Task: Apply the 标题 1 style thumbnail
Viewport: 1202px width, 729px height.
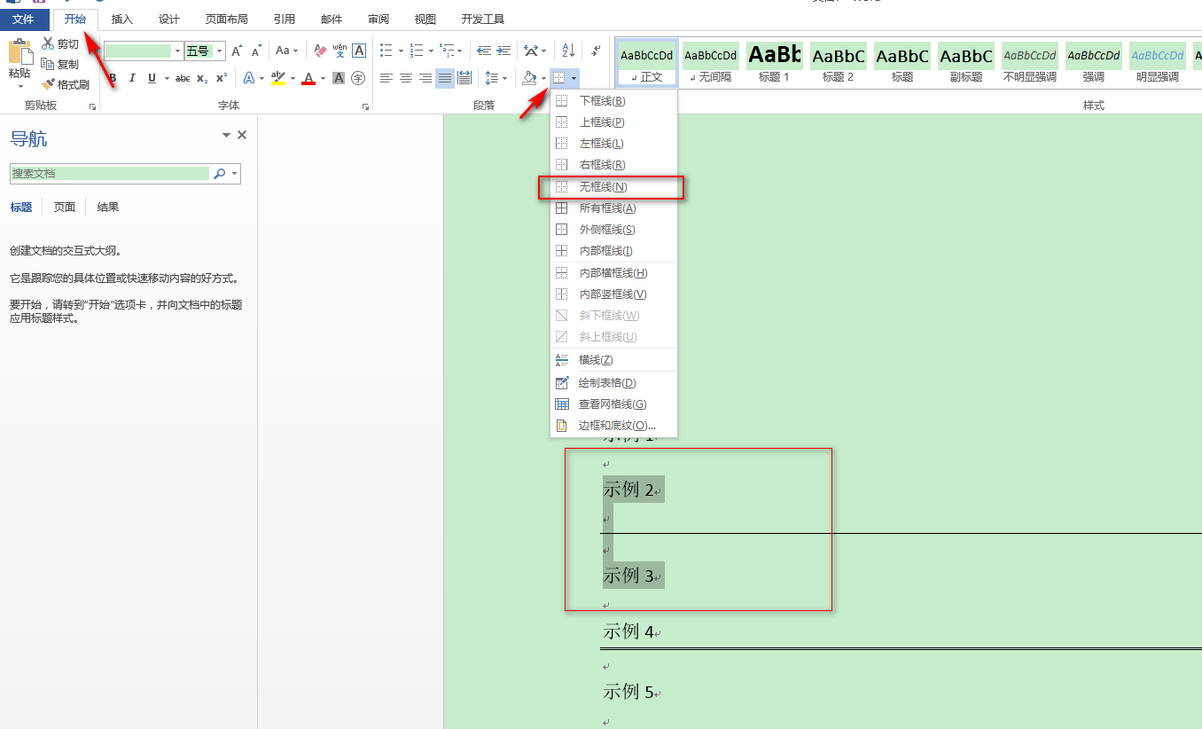Action: click(x=774, y=63)
